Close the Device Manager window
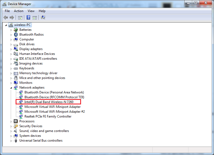 [x=206, y=3]
